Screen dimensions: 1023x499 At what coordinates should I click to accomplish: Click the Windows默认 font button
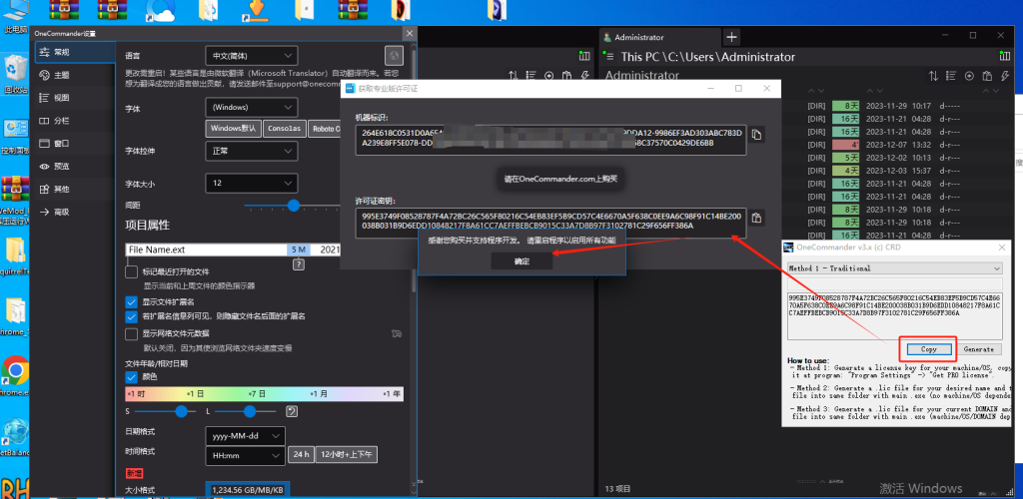pos(233,129)
